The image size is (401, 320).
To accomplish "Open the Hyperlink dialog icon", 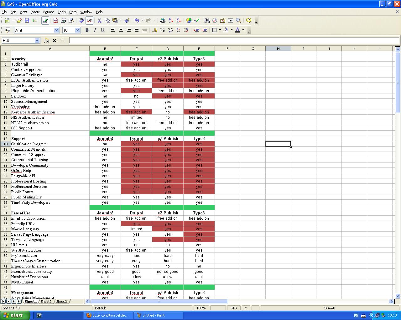I will click(163, 20).
